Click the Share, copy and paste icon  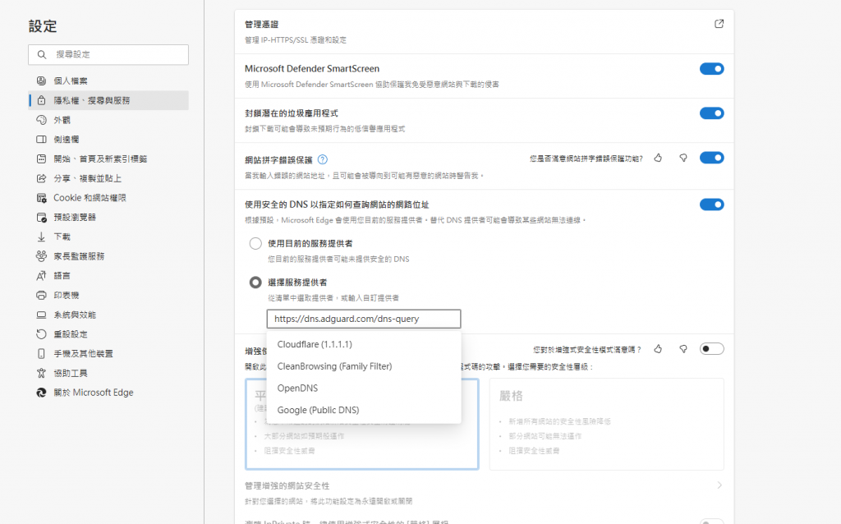click(x=41, y=178)
